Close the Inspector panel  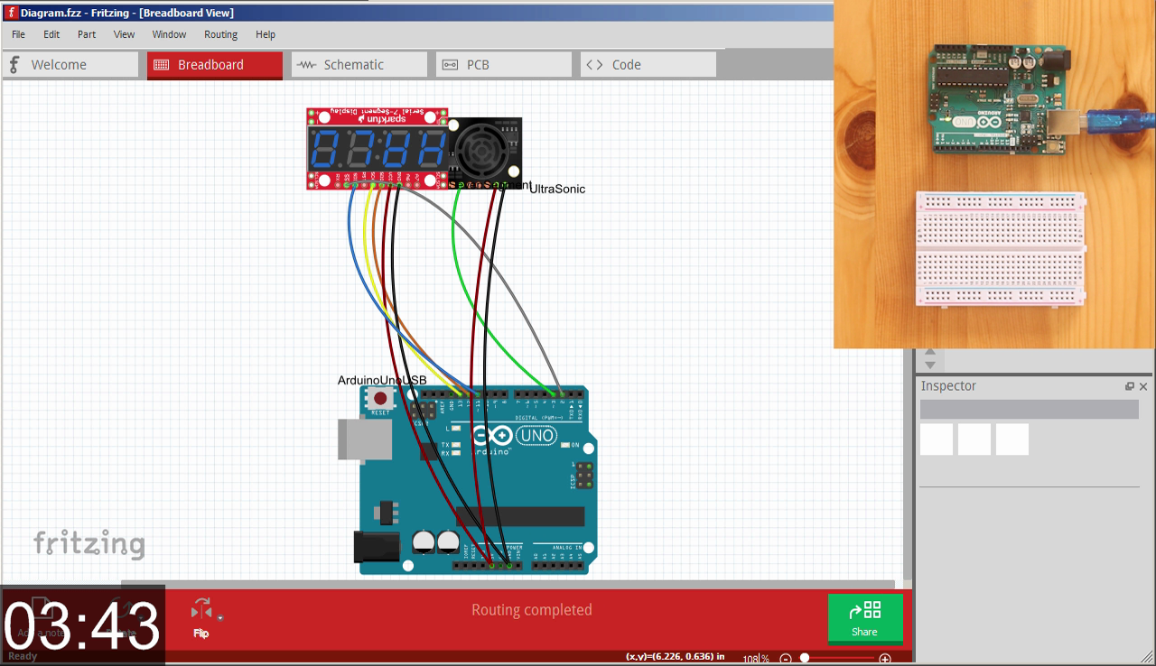coord(1143,386)
